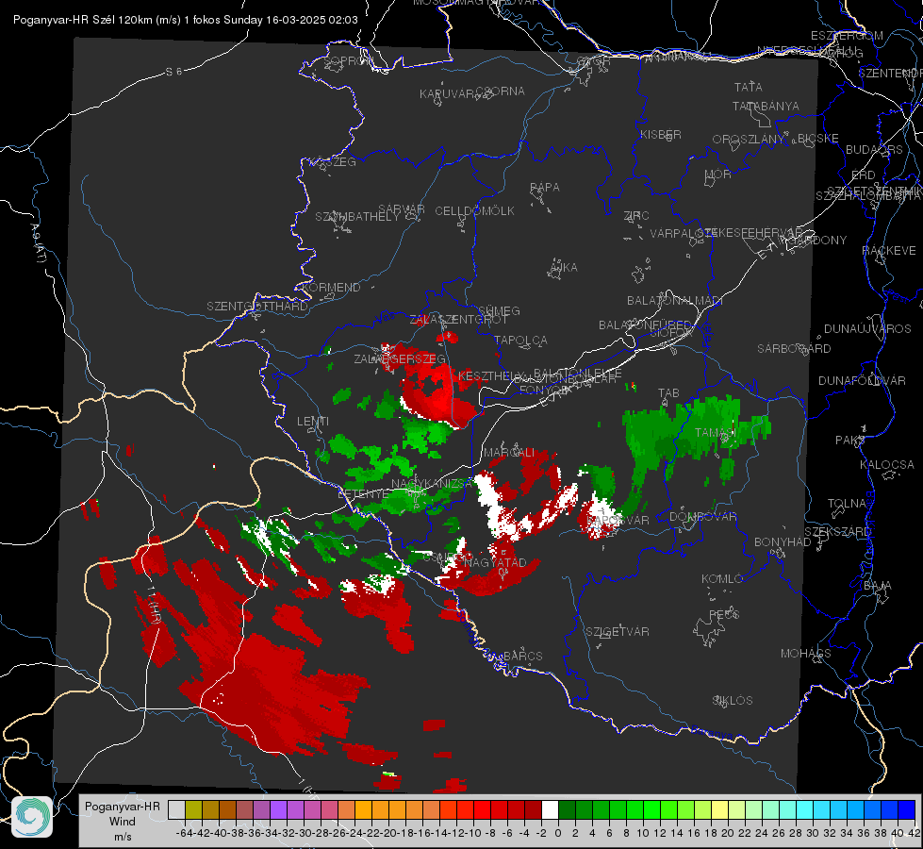This screenshot has height=849, width=923.
Task: Click the TATABANYA city label
Action: click(766, 106)
